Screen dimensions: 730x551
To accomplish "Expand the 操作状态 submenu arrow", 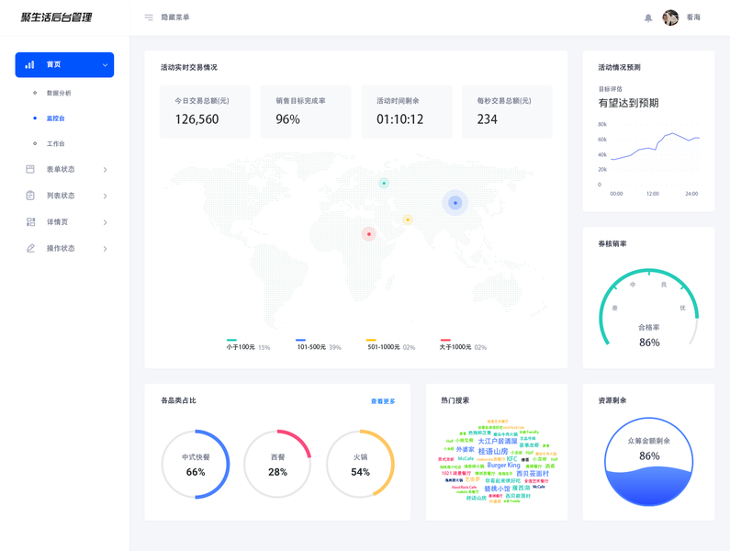I will pos(106,249).
